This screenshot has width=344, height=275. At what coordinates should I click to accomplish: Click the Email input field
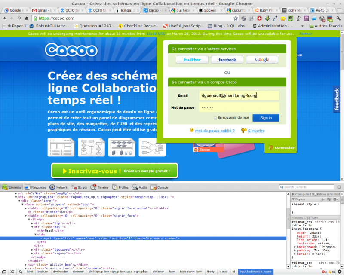tap(239, 95)
